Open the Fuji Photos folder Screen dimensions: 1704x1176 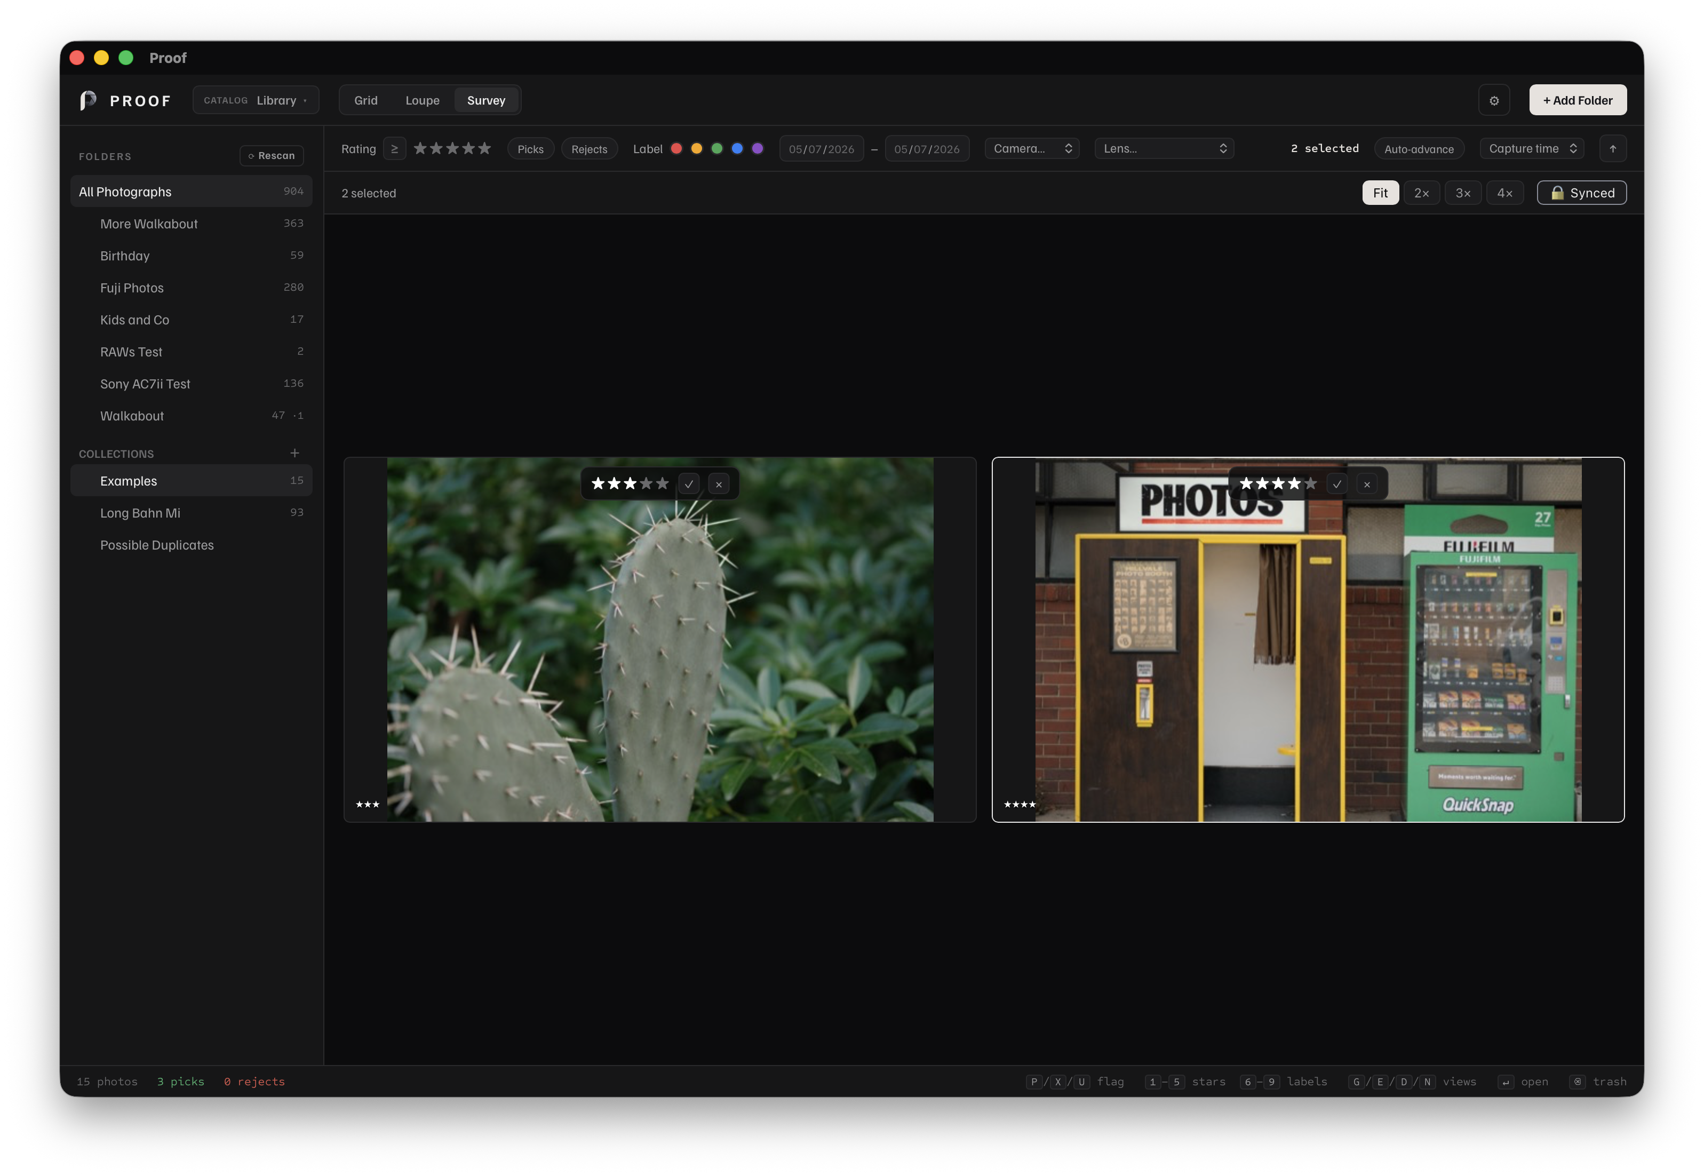[192, 288]
